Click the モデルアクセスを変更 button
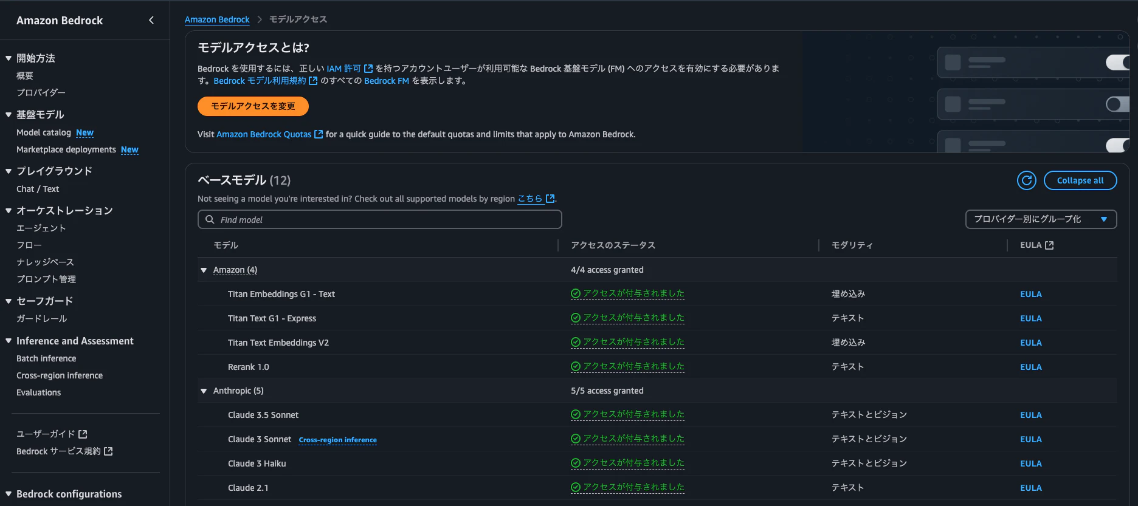1138x506 pixels. tap(253, 106)
